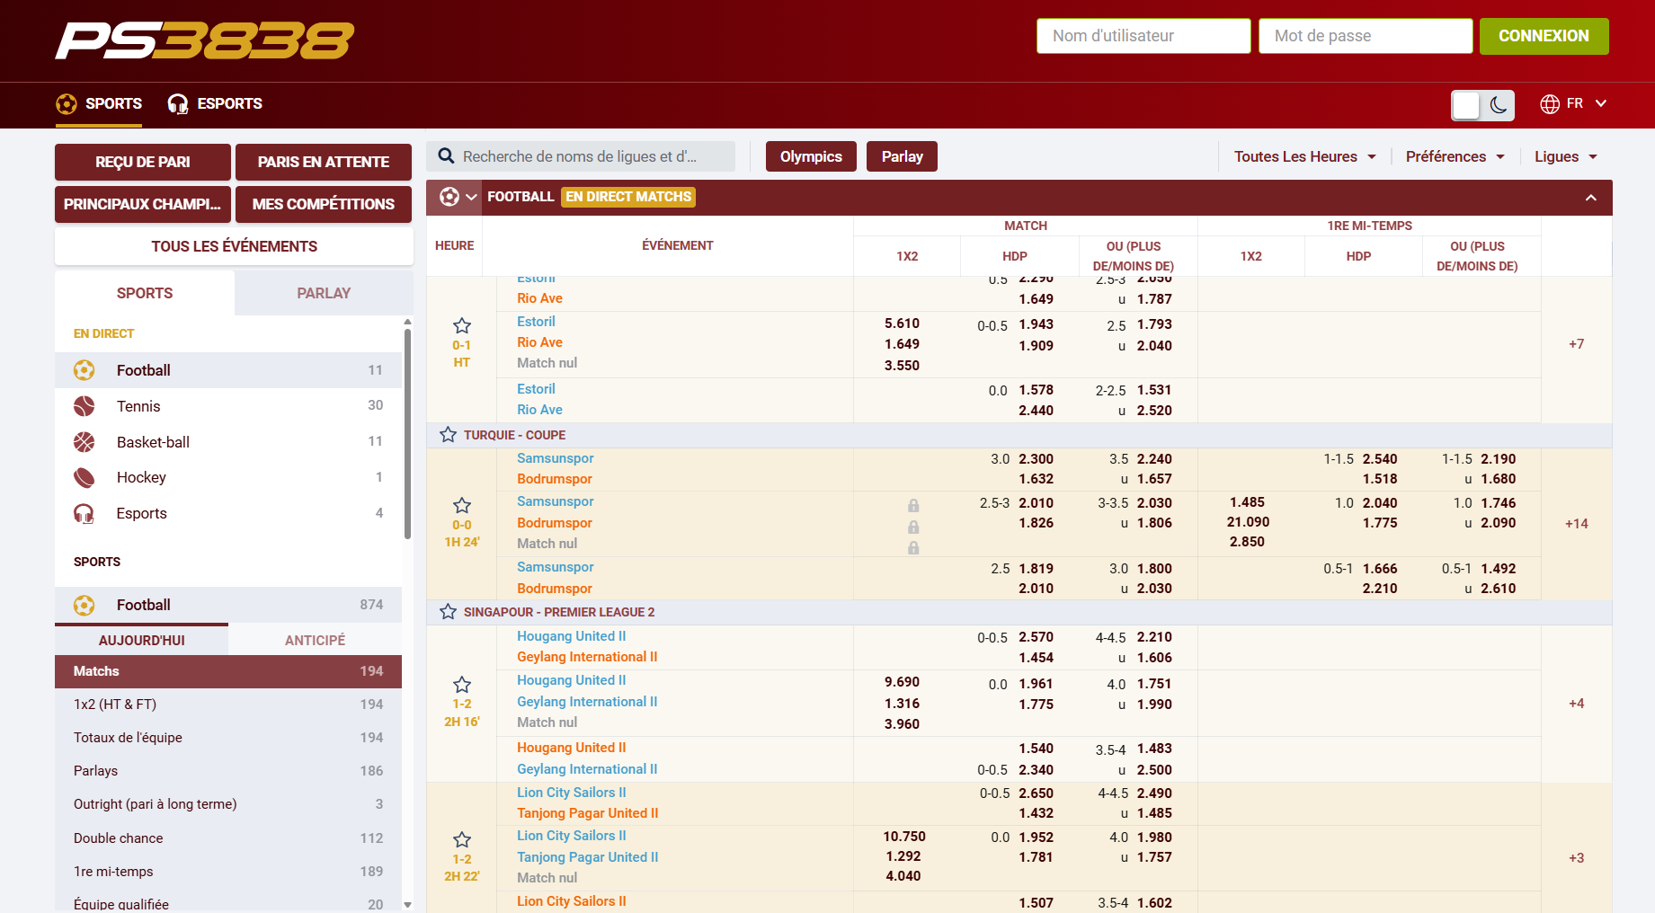The image size is (1655, 913).
Task: Click the Parlay button near search
Action: pos(902,156)
